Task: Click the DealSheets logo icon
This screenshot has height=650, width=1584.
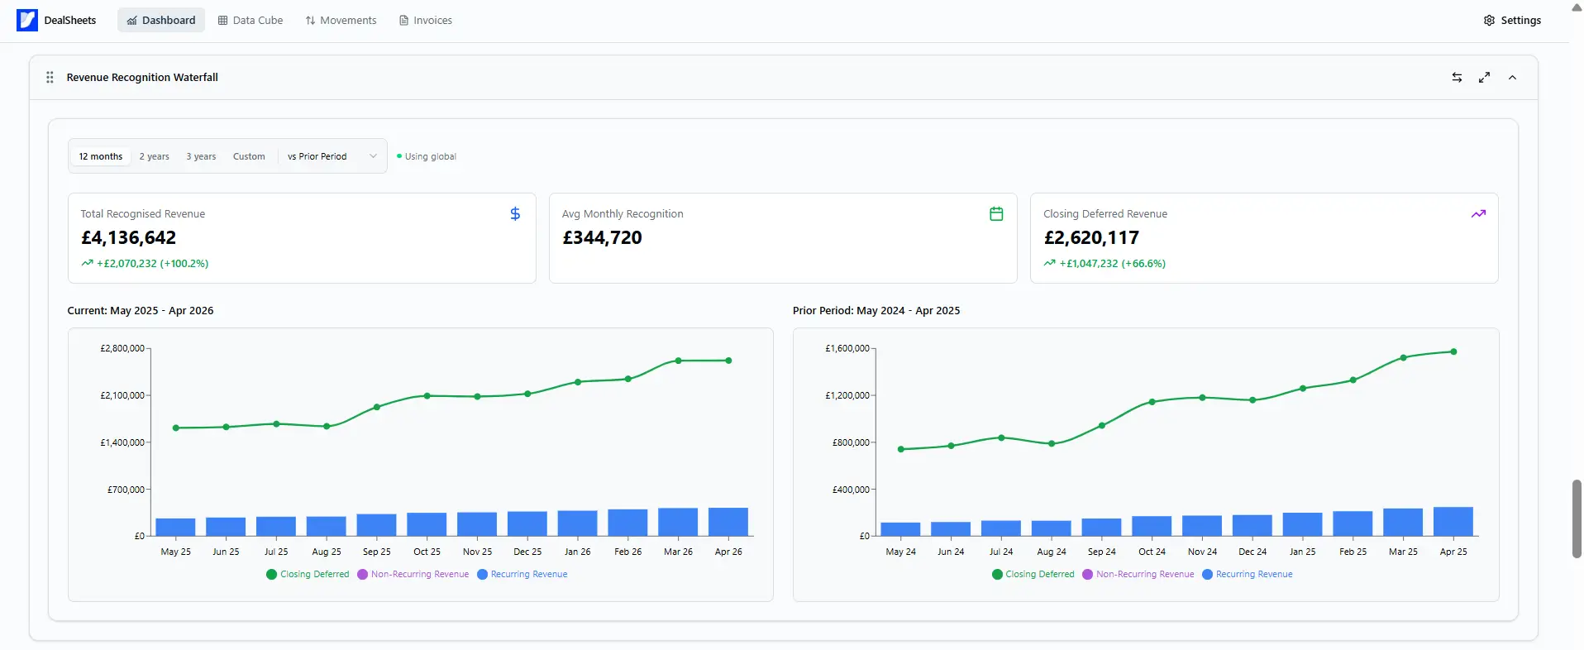Action: coord(27,20)
